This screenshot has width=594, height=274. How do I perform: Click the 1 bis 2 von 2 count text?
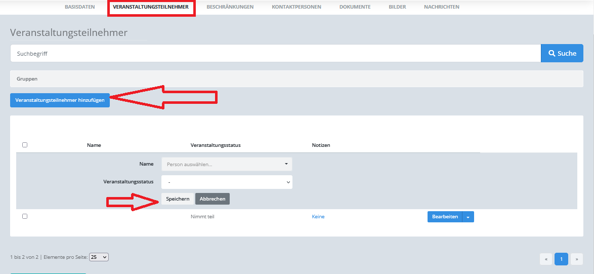(x=25, y=257)
